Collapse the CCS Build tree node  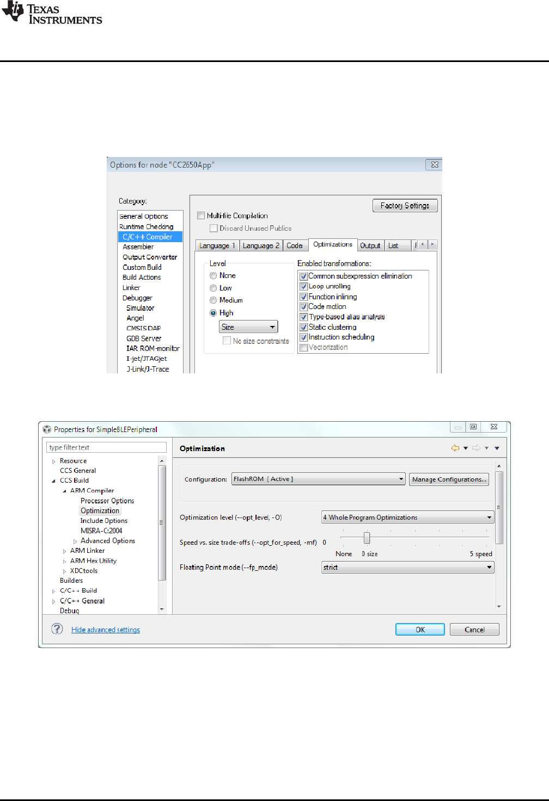(53, 481)
